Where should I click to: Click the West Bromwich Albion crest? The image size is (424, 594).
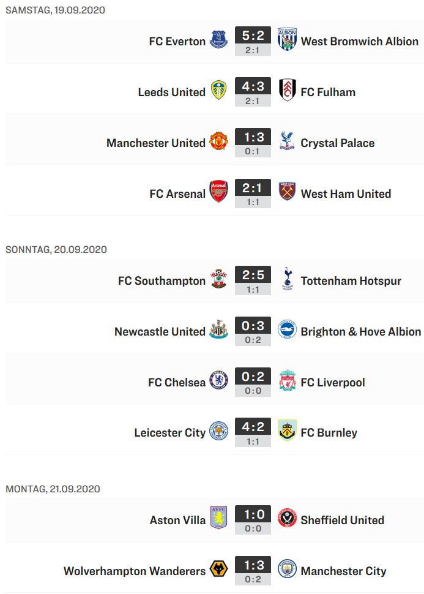coord(287,39)
